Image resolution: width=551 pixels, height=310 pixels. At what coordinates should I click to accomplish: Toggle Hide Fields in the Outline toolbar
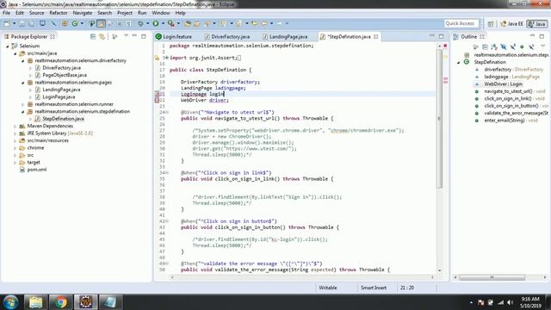click(504, 46)
